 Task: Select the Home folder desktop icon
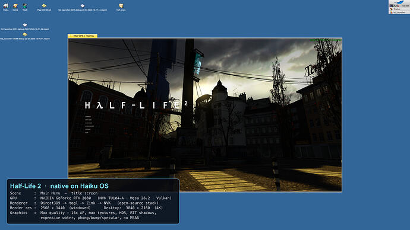coord(15,7)
